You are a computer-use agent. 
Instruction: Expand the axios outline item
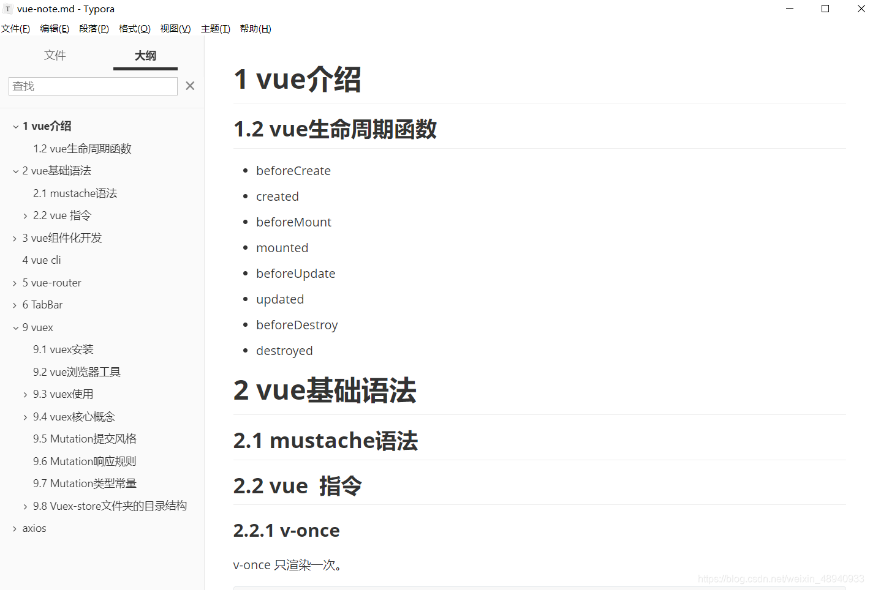click(15, 529)
